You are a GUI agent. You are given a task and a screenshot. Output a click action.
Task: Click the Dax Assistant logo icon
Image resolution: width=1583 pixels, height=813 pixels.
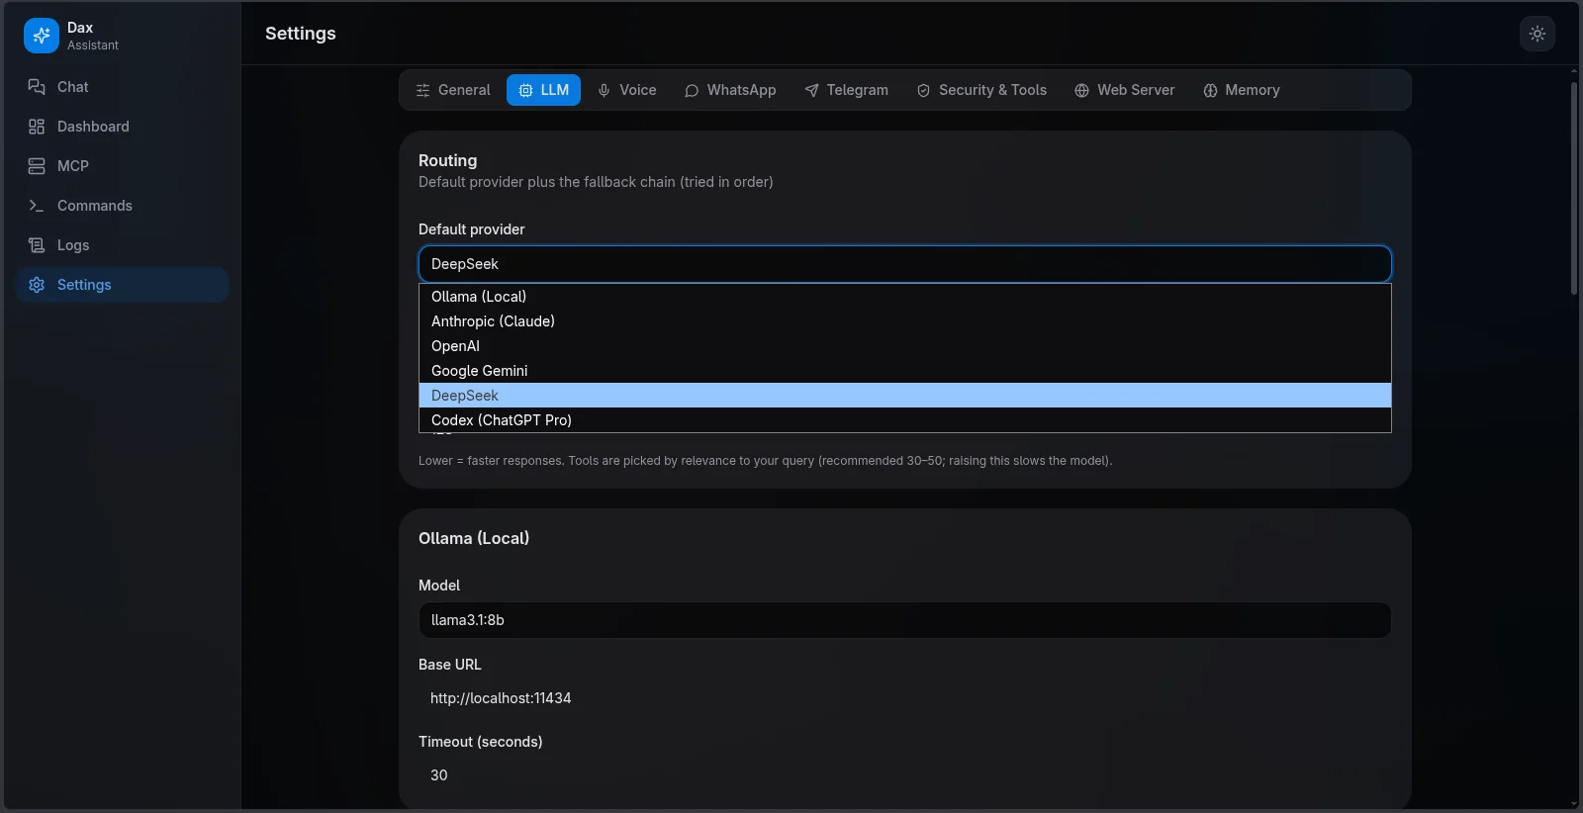pyautogui.click(x=41, y=36)
